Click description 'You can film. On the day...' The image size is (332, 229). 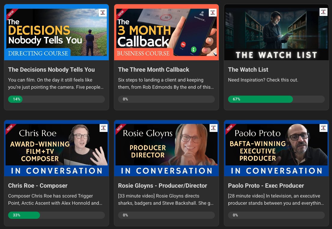click(x=56, y=83)
